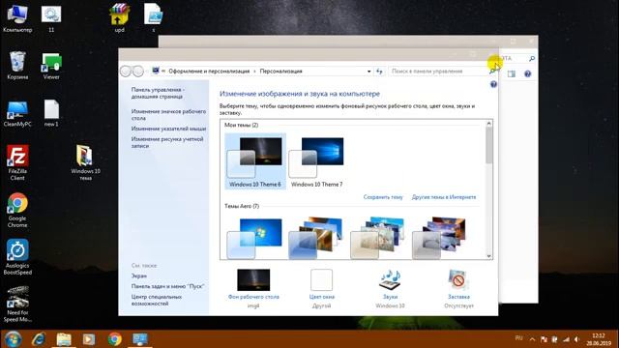Viewport: 619px width, 348px height.
Task: Click Save theme link
Action: (x=383, y=197)
